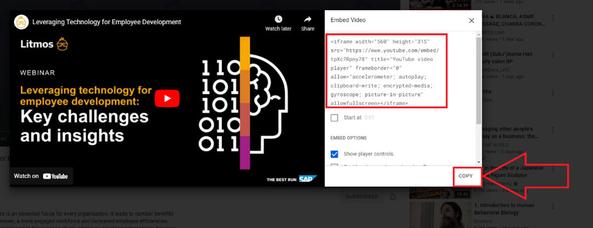This screenshot has height=228, width=593.
Task: Close the Embed Video dialog with the X
Action: 472,20
